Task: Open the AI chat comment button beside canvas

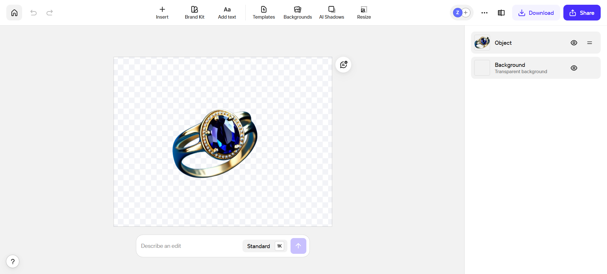Action: (x=343, y=65)
